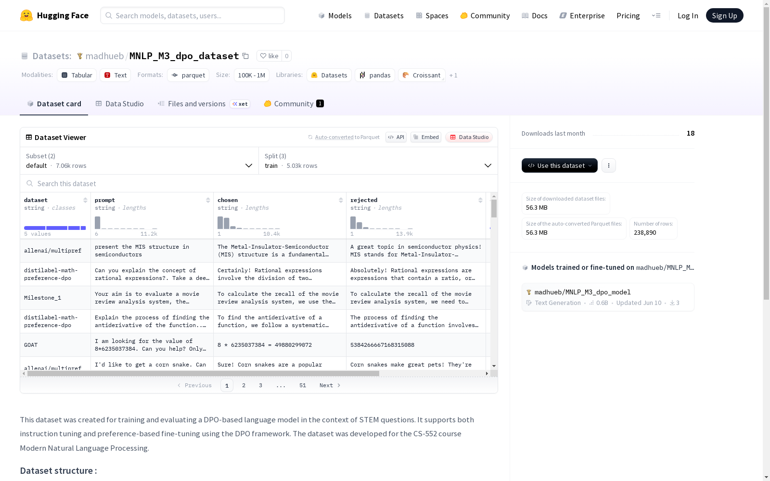Open the navigation overflow menu icon
The image size is (770, 481).
pos(656,15)
